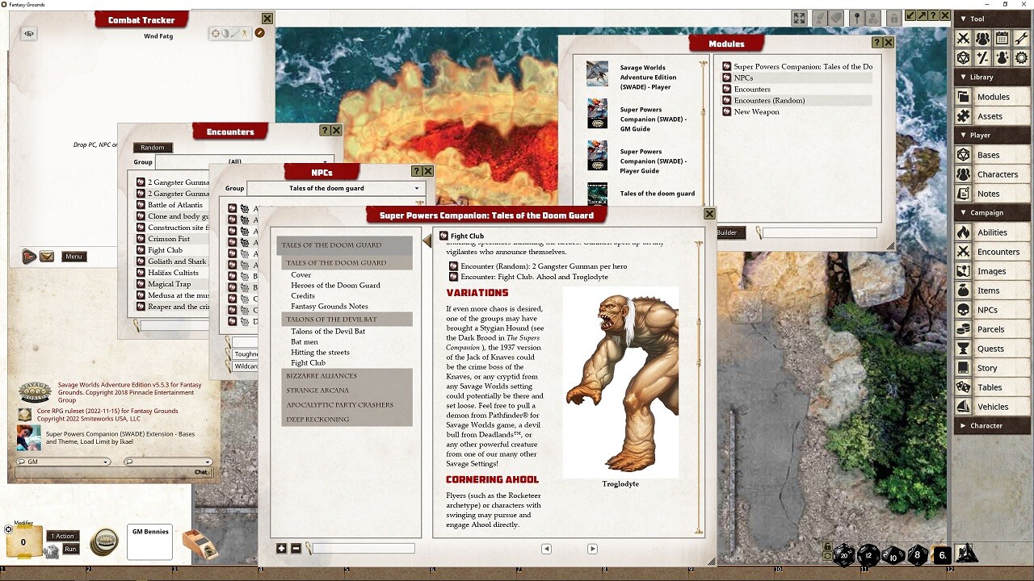Open the Tables tool in the Campaign sidebar
Viewport: 1034px width, 581px height.
991,387
